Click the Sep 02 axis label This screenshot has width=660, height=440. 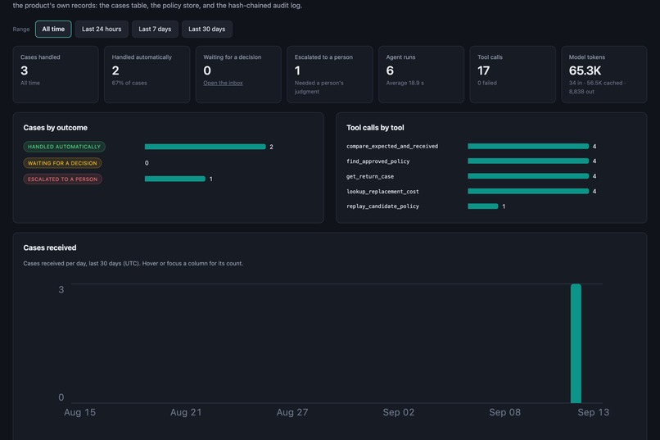point(398,412)
